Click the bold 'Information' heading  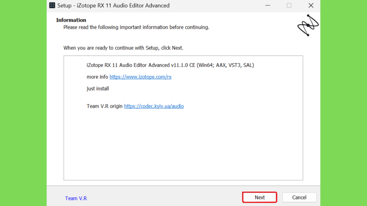point(71,20)
